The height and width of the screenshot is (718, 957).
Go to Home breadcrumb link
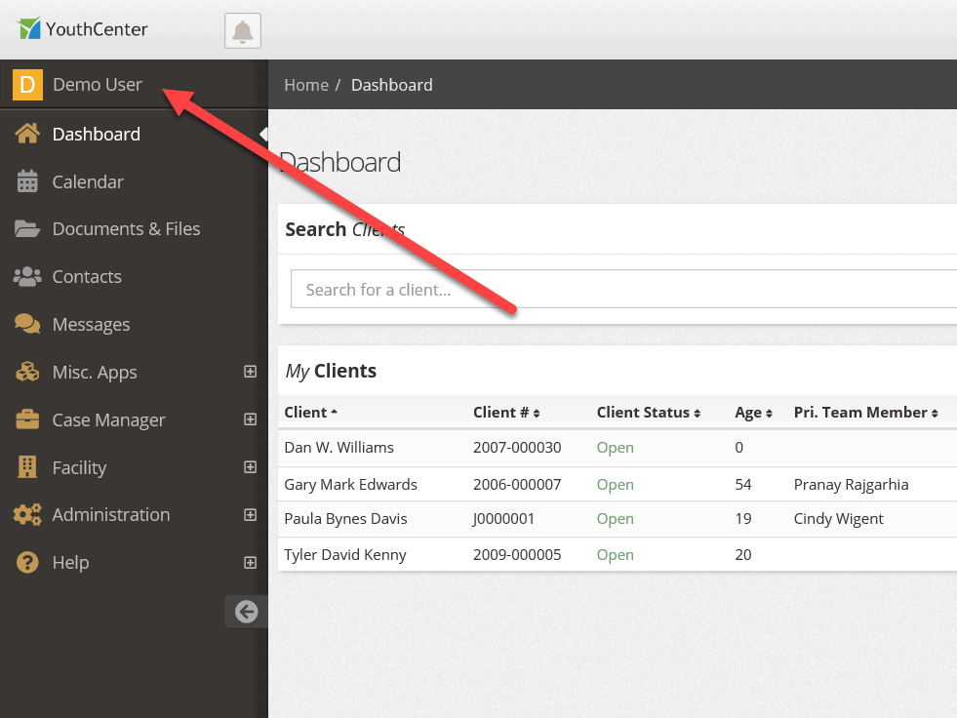coord(306,85)
